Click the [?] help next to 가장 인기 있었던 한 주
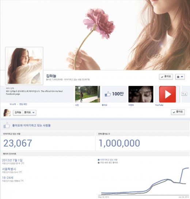The image size is (190, 199). (x=23, y=164)
